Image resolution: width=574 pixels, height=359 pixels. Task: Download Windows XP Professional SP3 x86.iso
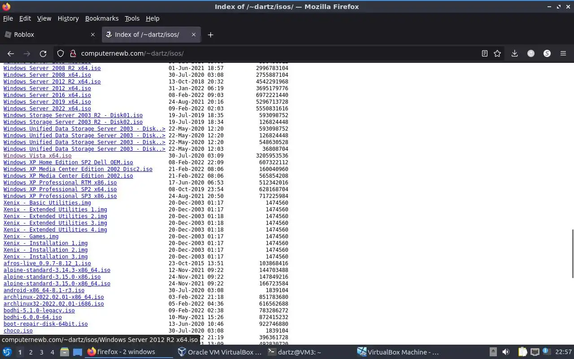pos(60,196)
